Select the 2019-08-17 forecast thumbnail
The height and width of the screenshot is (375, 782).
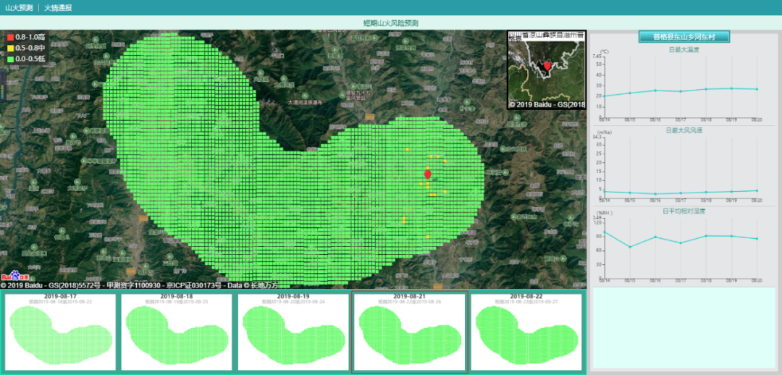pyautogui.click(x=61, y=332)
